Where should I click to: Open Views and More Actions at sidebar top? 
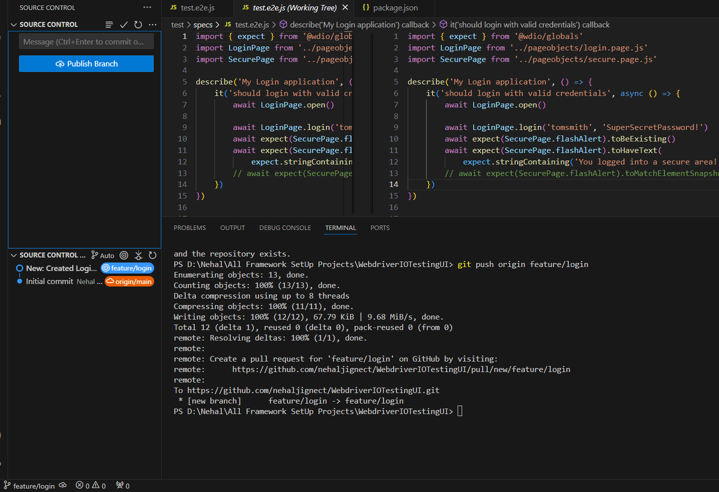coord(147,7)
